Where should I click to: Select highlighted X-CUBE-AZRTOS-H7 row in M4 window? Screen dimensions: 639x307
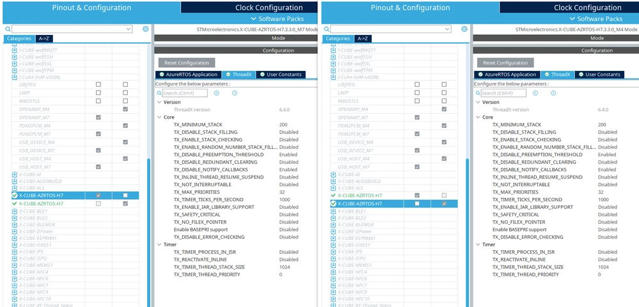[393, 204]
